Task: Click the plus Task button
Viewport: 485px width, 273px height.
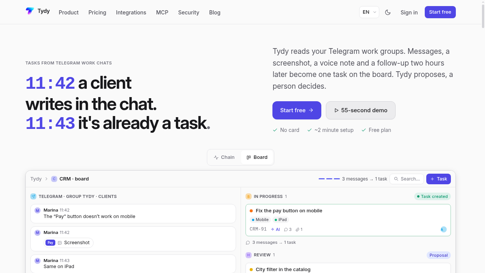Action: [x=438, y=179]
